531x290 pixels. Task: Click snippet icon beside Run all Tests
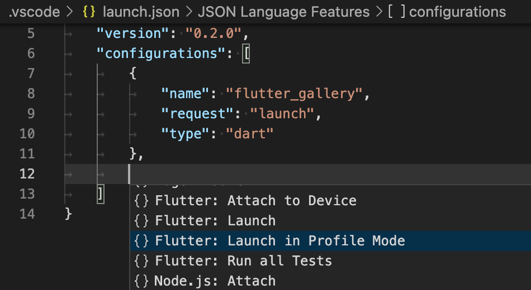click(141, 261)
